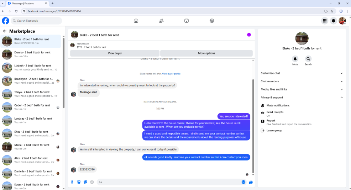
Task: Open the Chrome three-dot menu
Action: pos(348,11)
